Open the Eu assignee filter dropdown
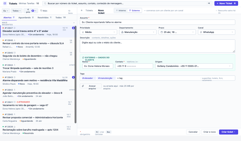The image size is (241, 141). pos(6,11)
